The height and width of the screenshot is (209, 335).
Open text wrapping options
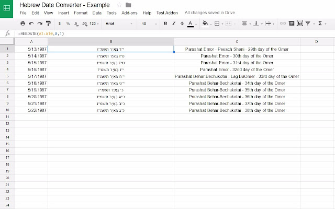coord(267,24)
